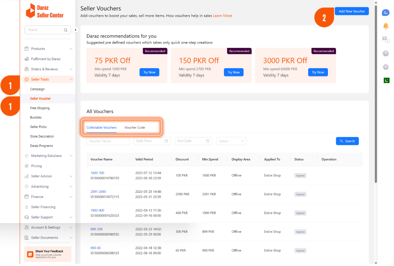This screenshot has width=394, height=266.
Task: Click the sidebar search magnifier icon
Action: 65,30
